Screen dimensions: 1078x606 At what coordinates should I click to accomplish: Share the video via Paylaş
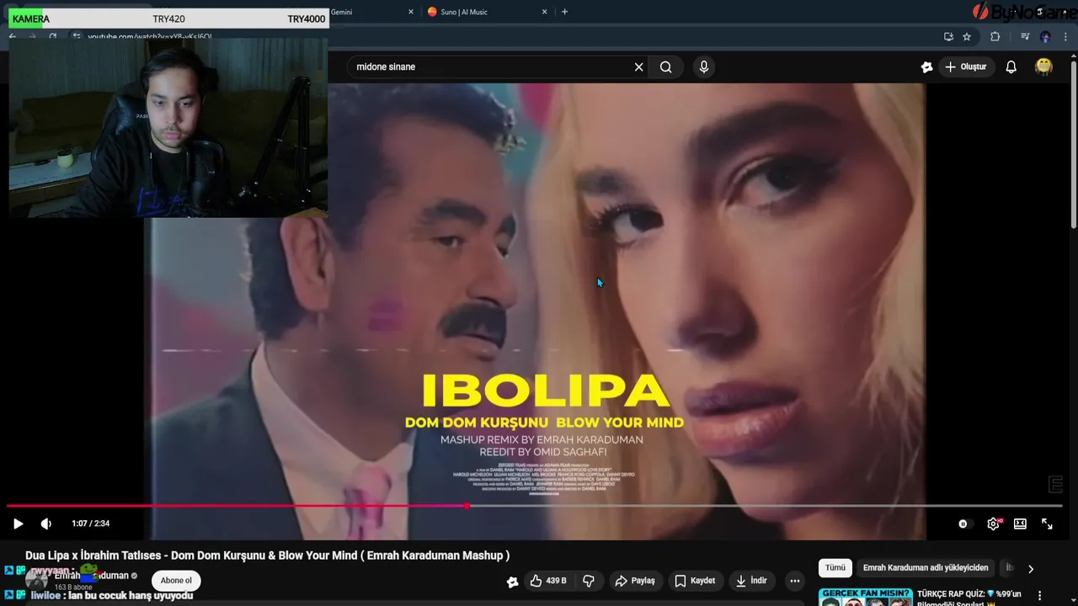[635, 581]
